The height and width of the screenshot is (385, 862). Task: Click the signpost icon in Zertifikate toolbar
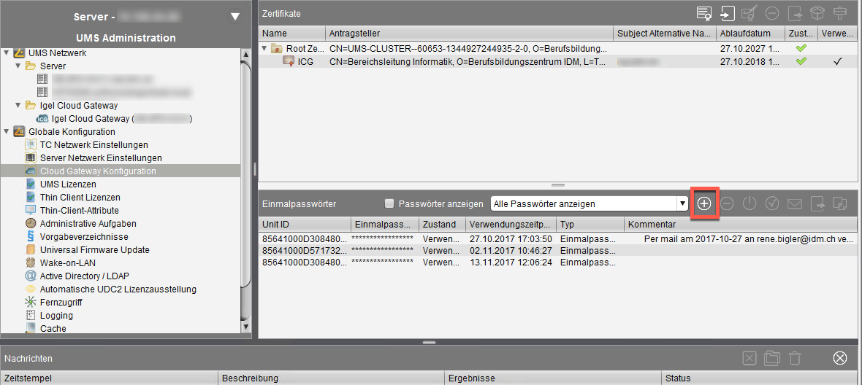(840, 12)
